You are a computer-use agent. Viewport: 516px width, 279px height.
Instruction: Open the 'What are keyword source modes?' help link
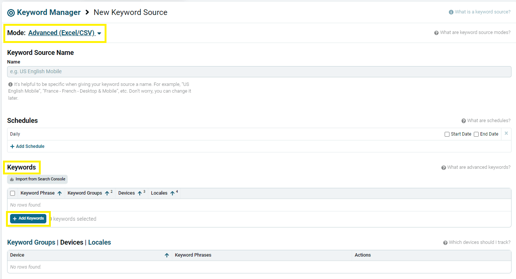tap(475, 32)
